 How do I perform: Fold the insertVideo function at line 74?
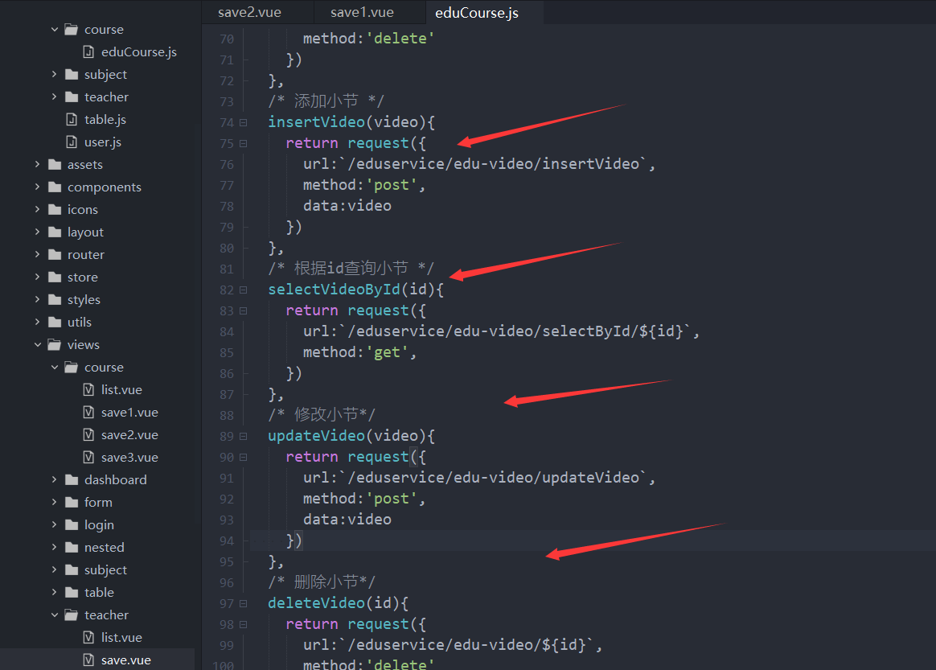coord(244,122)
